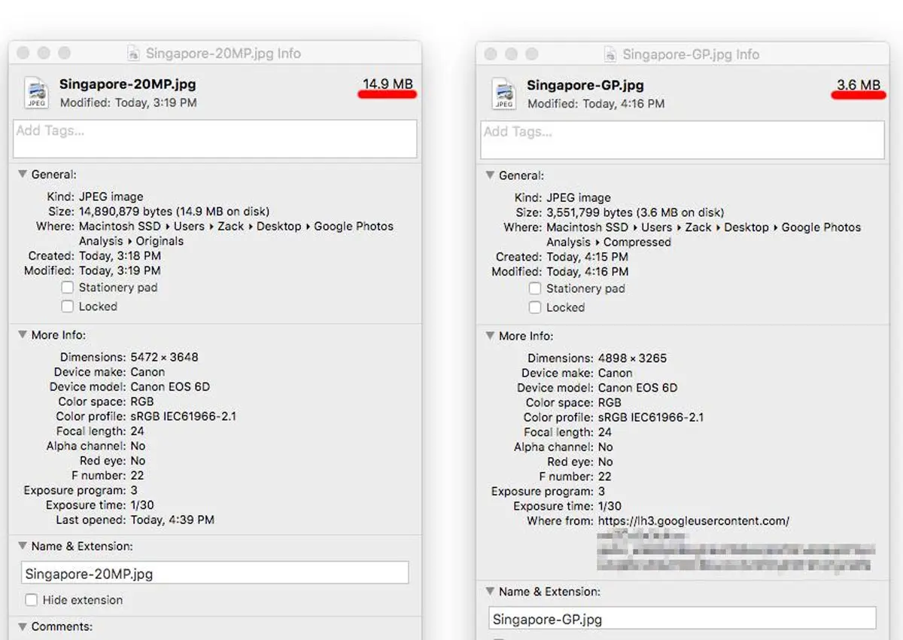Image resolution: width=903 pixels, height=640 pixels.
Task: Check the Locked box for Singapore-20MP.jpg
Action: click(x=68, y=306)
